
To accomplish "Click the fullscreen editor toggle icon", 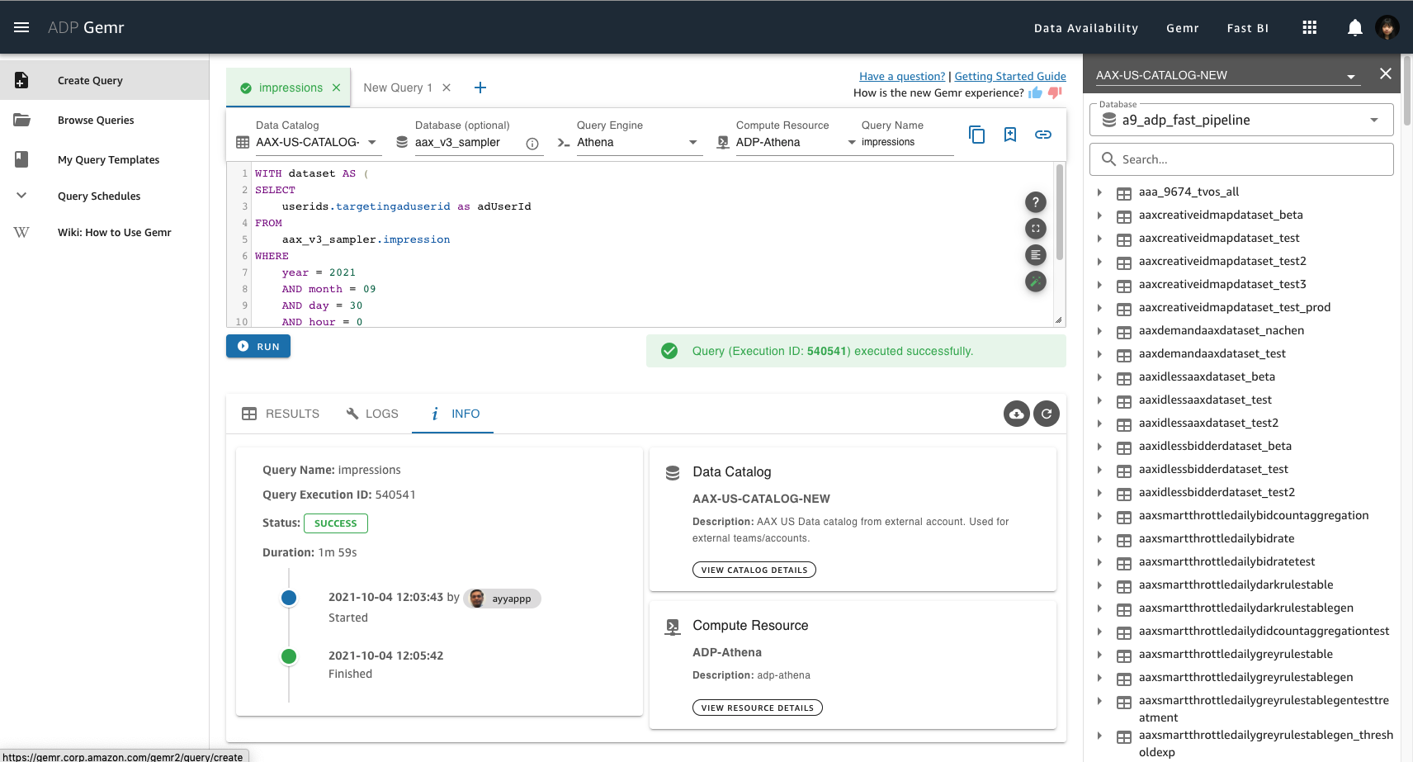I will (1035, 229).
